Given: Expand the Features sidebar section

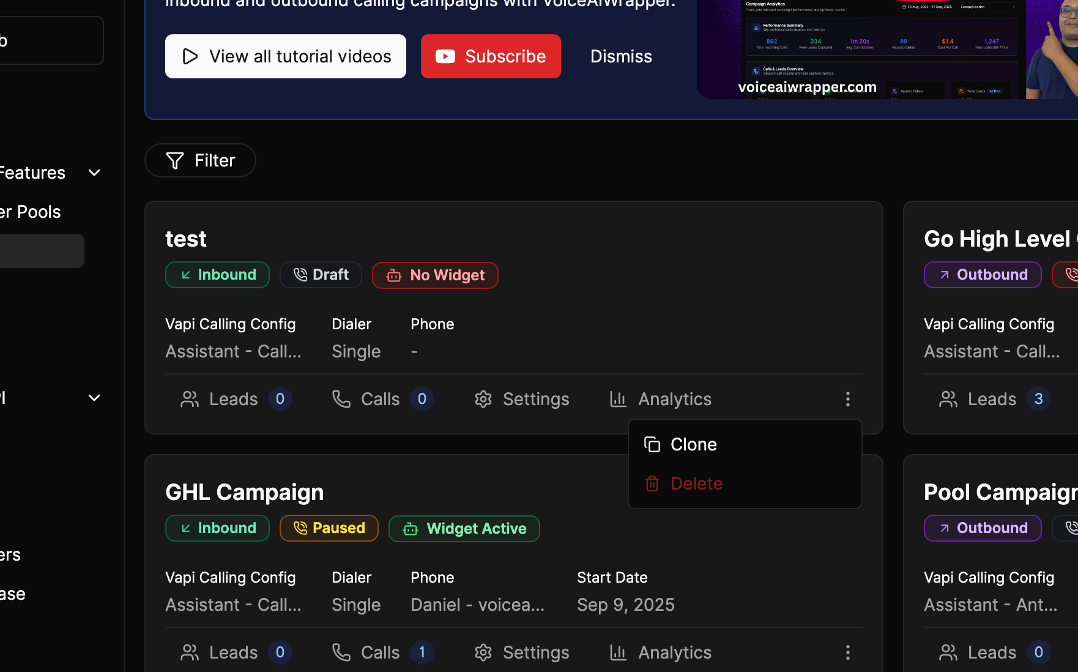Looking at the screenshot, I should pyautogui.click(x=94, y=173).
